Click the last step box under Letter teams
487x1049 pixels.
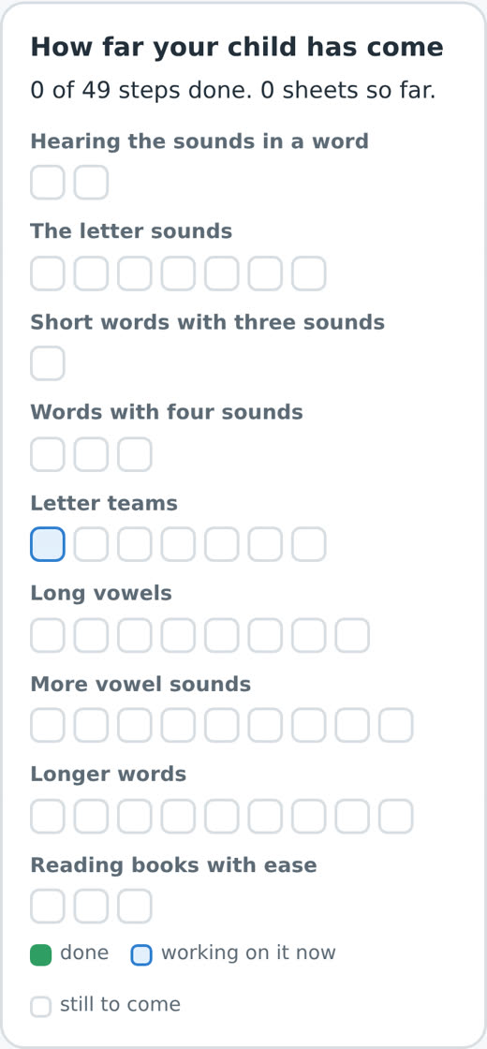tap(308, 544)
